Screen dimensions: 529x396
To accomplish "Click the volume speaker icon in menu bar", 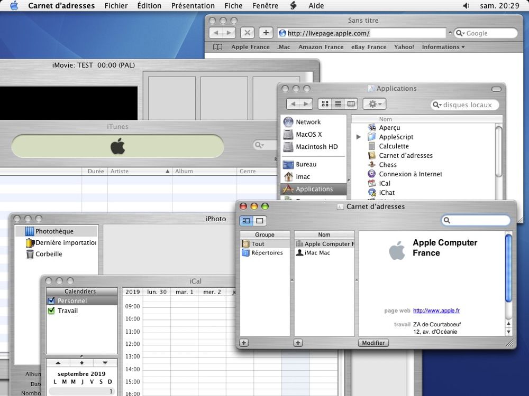I will coord(466,6).
